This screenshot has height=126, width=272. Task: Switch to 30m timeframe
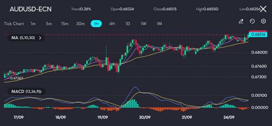point(80,24)
